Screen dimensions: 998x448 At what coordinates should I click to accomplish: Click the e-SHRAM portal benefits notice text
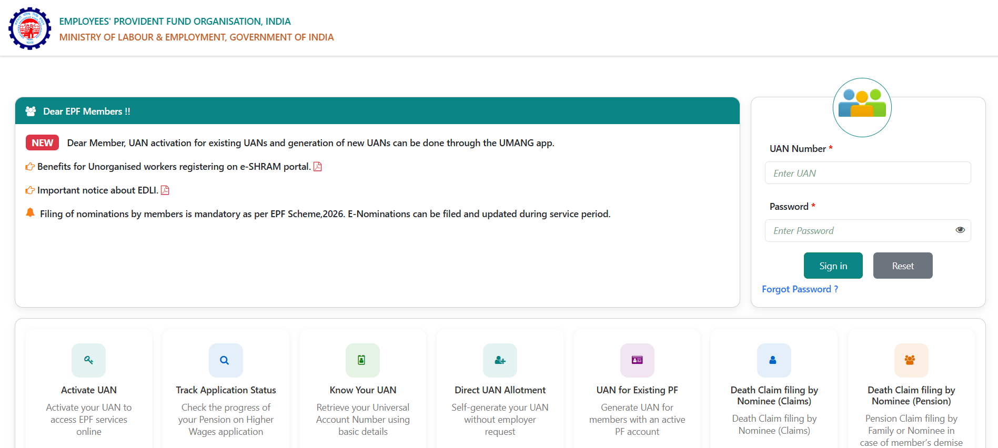click(174, 167)
